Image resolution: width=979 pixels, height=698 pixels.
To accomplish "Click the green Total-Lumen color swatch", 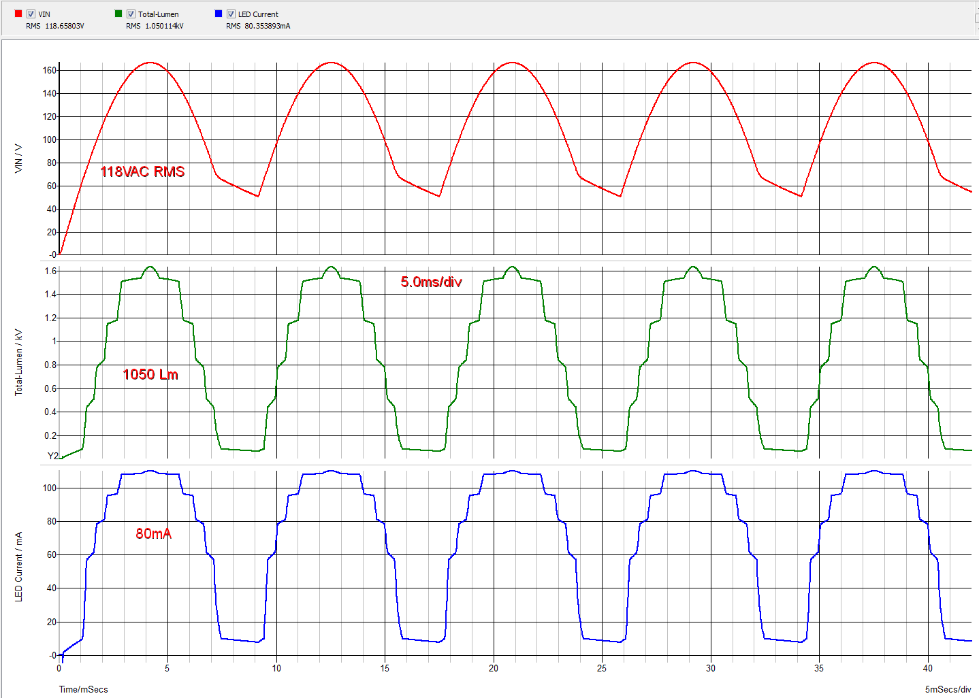I will click(118, 14).
